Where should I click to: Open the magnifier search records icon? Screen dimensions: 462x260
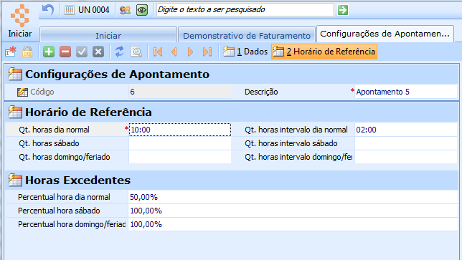coord(136,52)
